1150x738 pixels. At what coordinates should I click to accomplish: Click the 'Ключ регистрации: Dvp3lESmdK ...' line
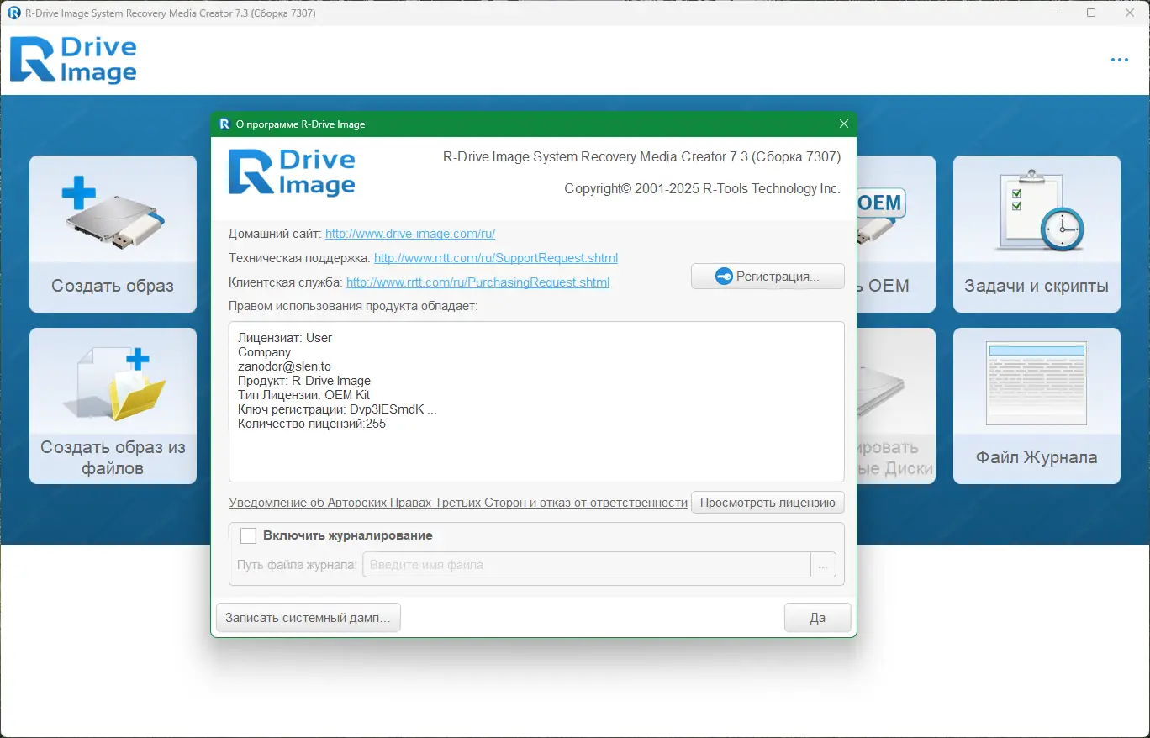[337, 409]
